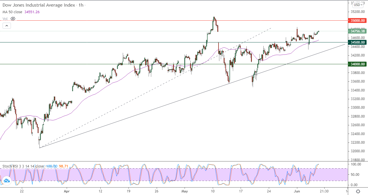Select the 35000.00 red price label
The image size is (368, 195).
pyautogui.click(x=357, y=20)
